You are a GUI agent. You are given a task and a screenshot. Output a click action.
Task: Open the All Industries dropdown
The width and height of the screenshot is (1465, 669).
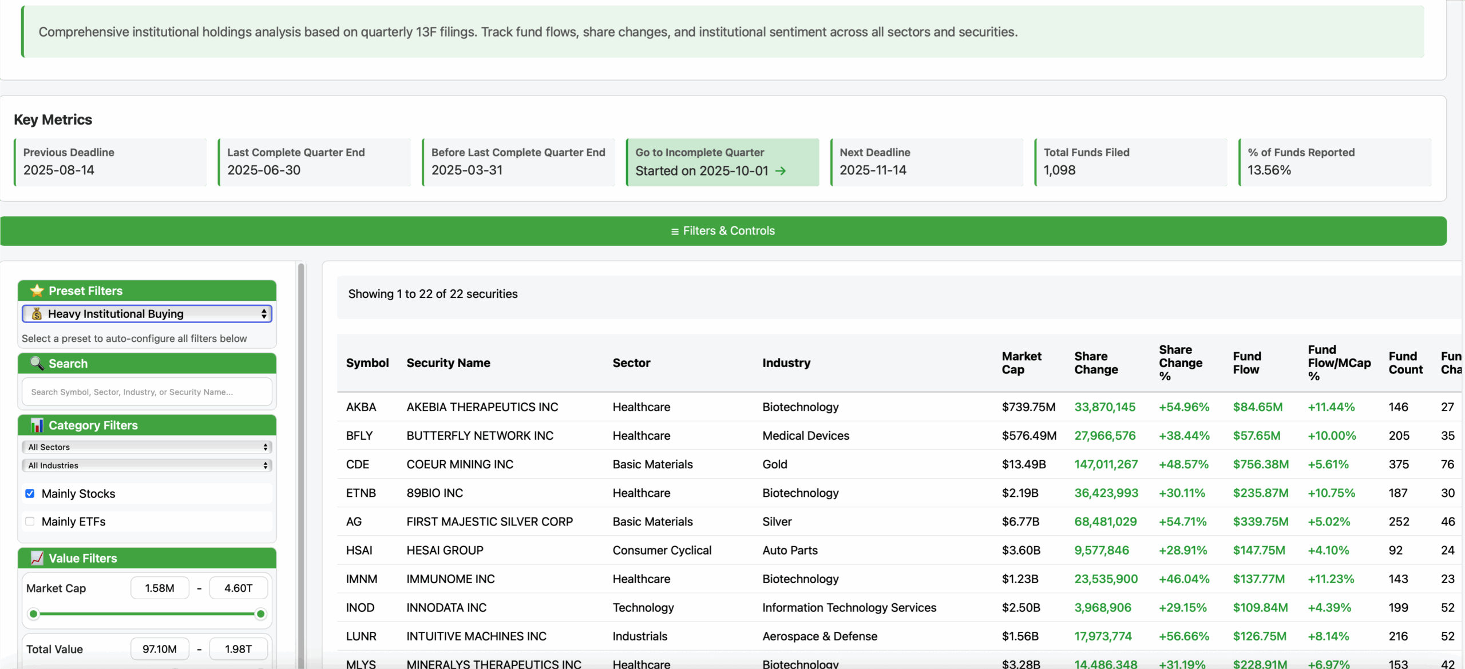pos(147,465)
